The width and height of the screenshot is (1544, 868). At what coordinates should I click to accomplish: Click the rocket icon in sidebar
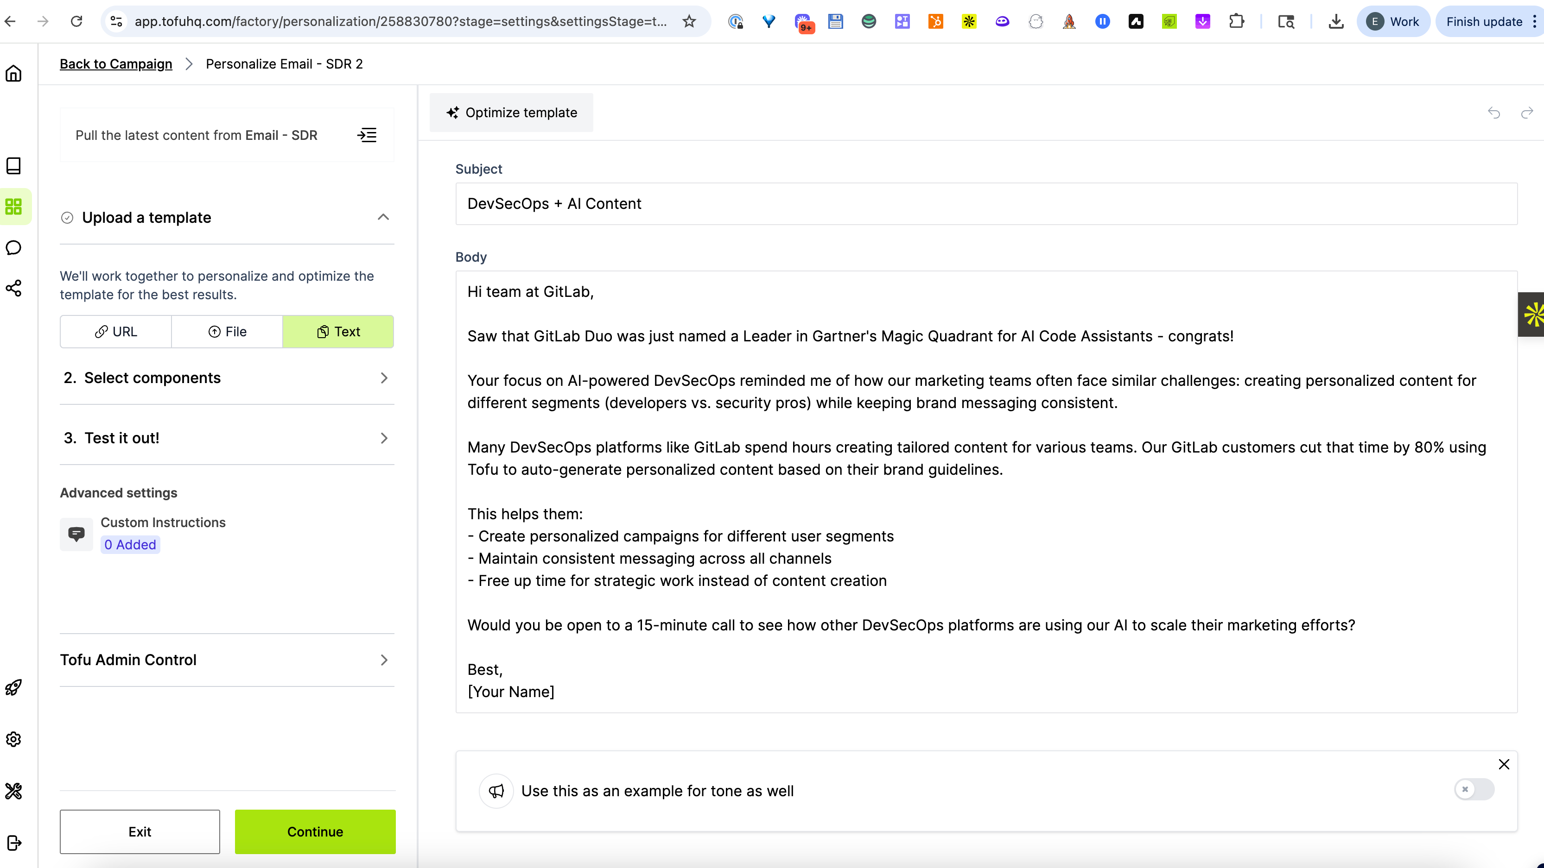(13, 687)
